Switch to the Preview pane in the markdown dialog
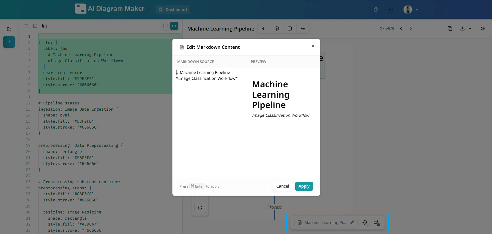This screenshot has height=234, width=492. [258, 62]
